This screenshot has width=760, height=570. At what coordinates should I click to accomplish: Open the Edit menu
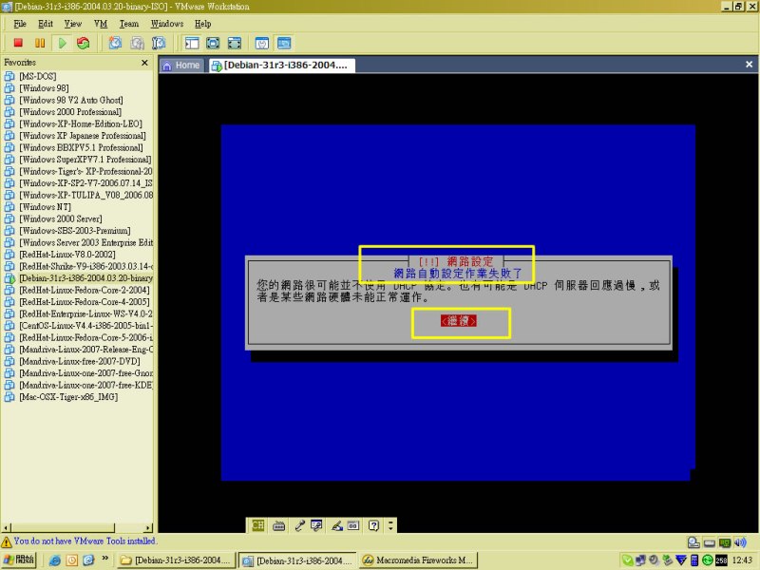(x=45, y=24)
